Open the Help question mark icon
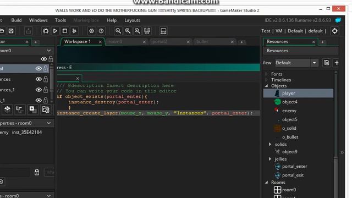This screenshot has height=198, width=352. [x=101, y=31]
